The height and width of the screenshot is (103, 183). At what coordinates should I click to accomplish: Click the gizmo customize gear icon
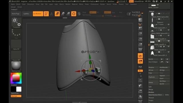tap(83, 52)
